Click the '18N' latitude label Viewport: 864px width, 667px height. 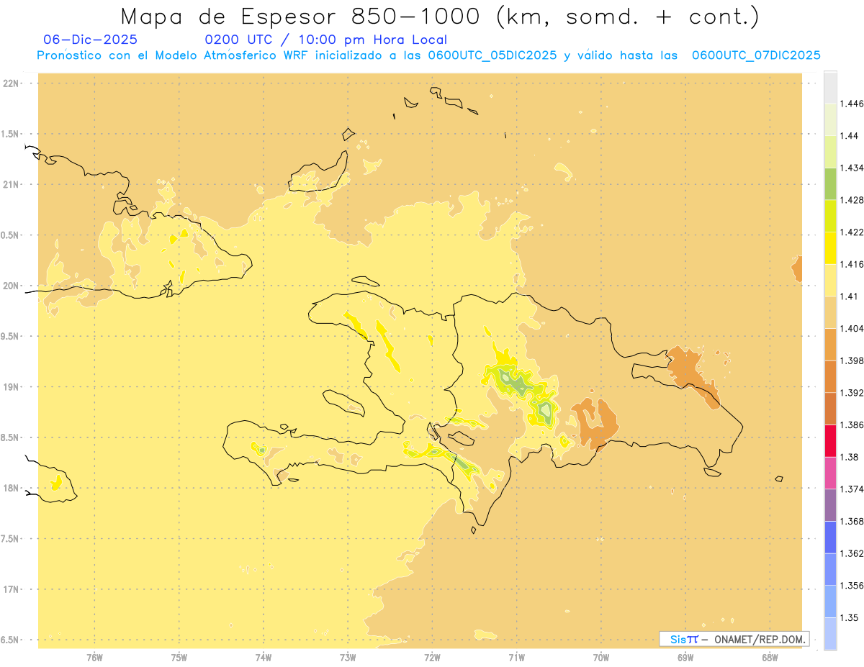coord(11,488)
